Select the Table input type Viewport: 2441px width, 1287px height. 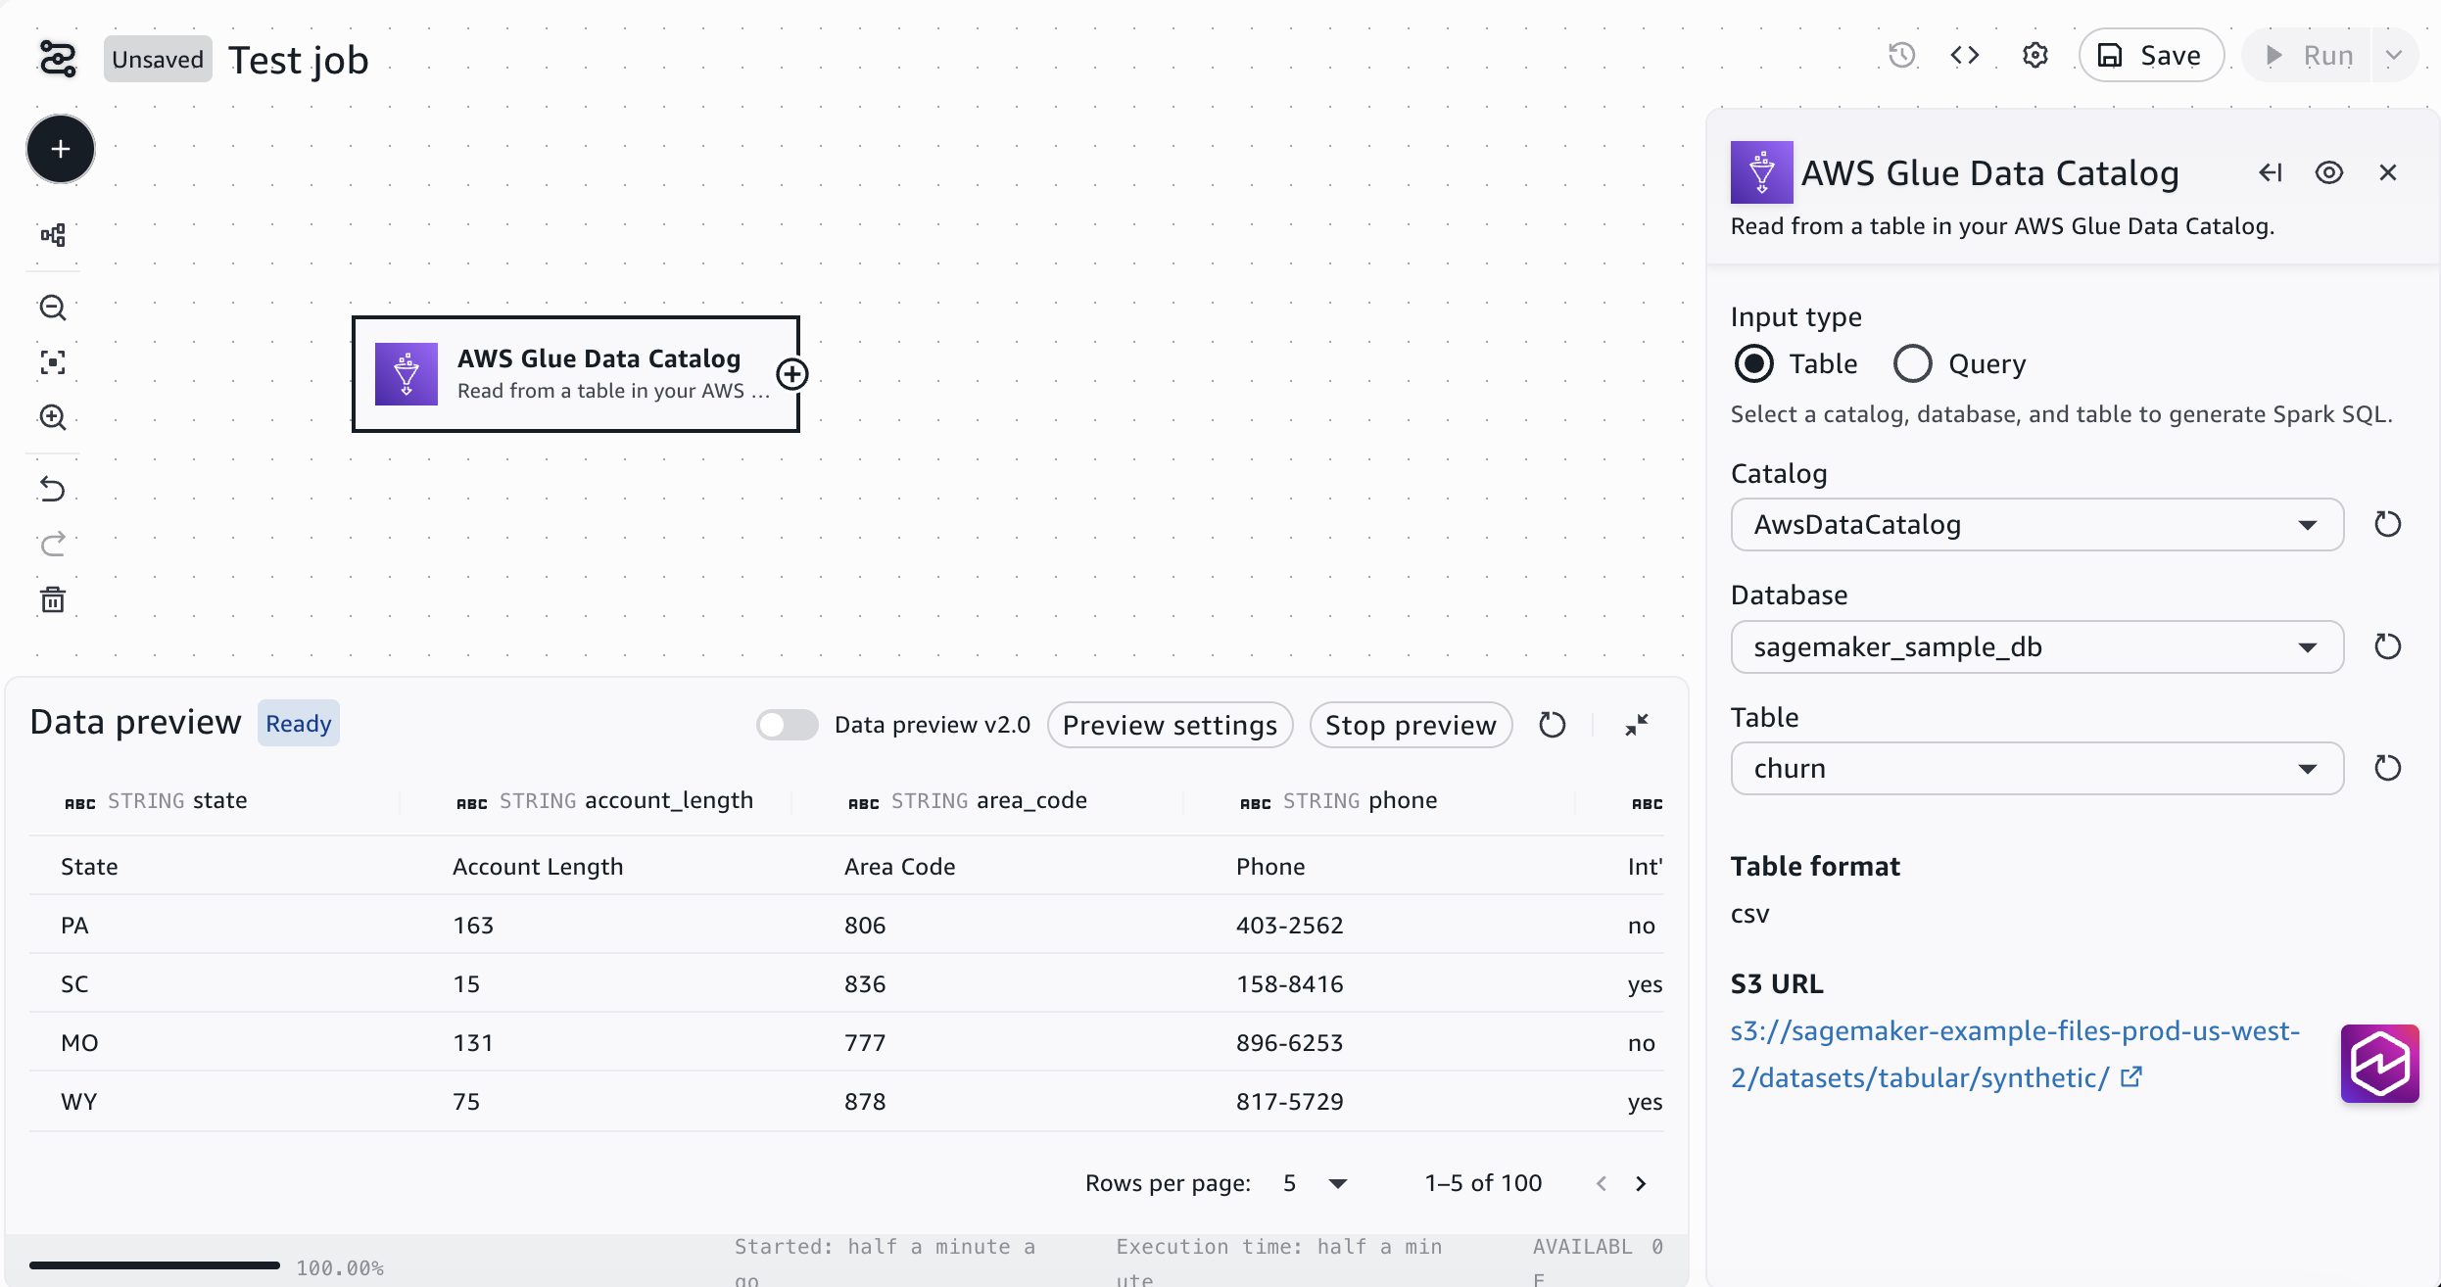(x=1753, y=363)
